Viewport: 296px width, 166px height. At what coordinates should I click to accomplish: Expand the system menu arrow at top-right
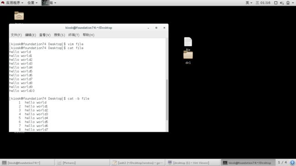tap(293, 3)
